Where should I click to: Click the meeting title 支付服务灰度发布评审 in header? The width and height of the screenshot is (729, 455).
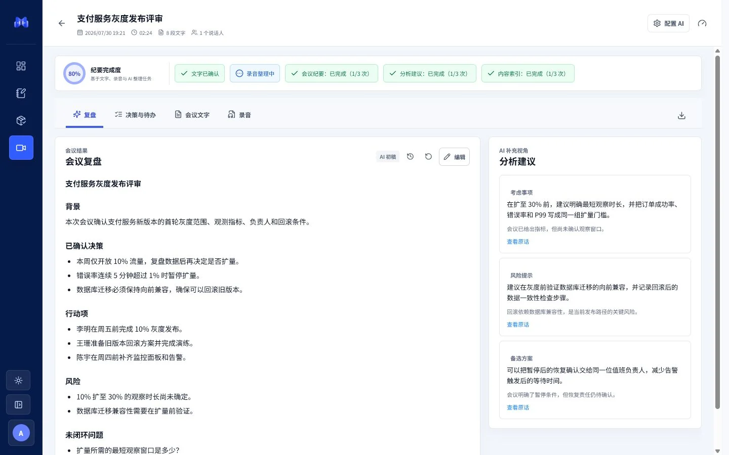point(120,19)
